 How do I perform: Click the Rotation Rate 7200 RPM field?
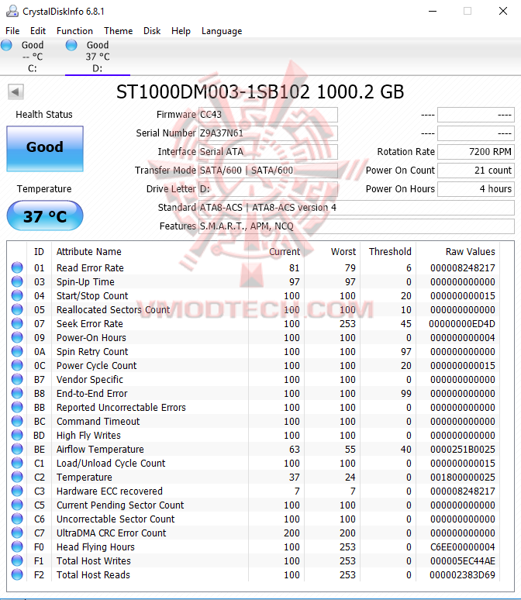click(x=476, y=152)
